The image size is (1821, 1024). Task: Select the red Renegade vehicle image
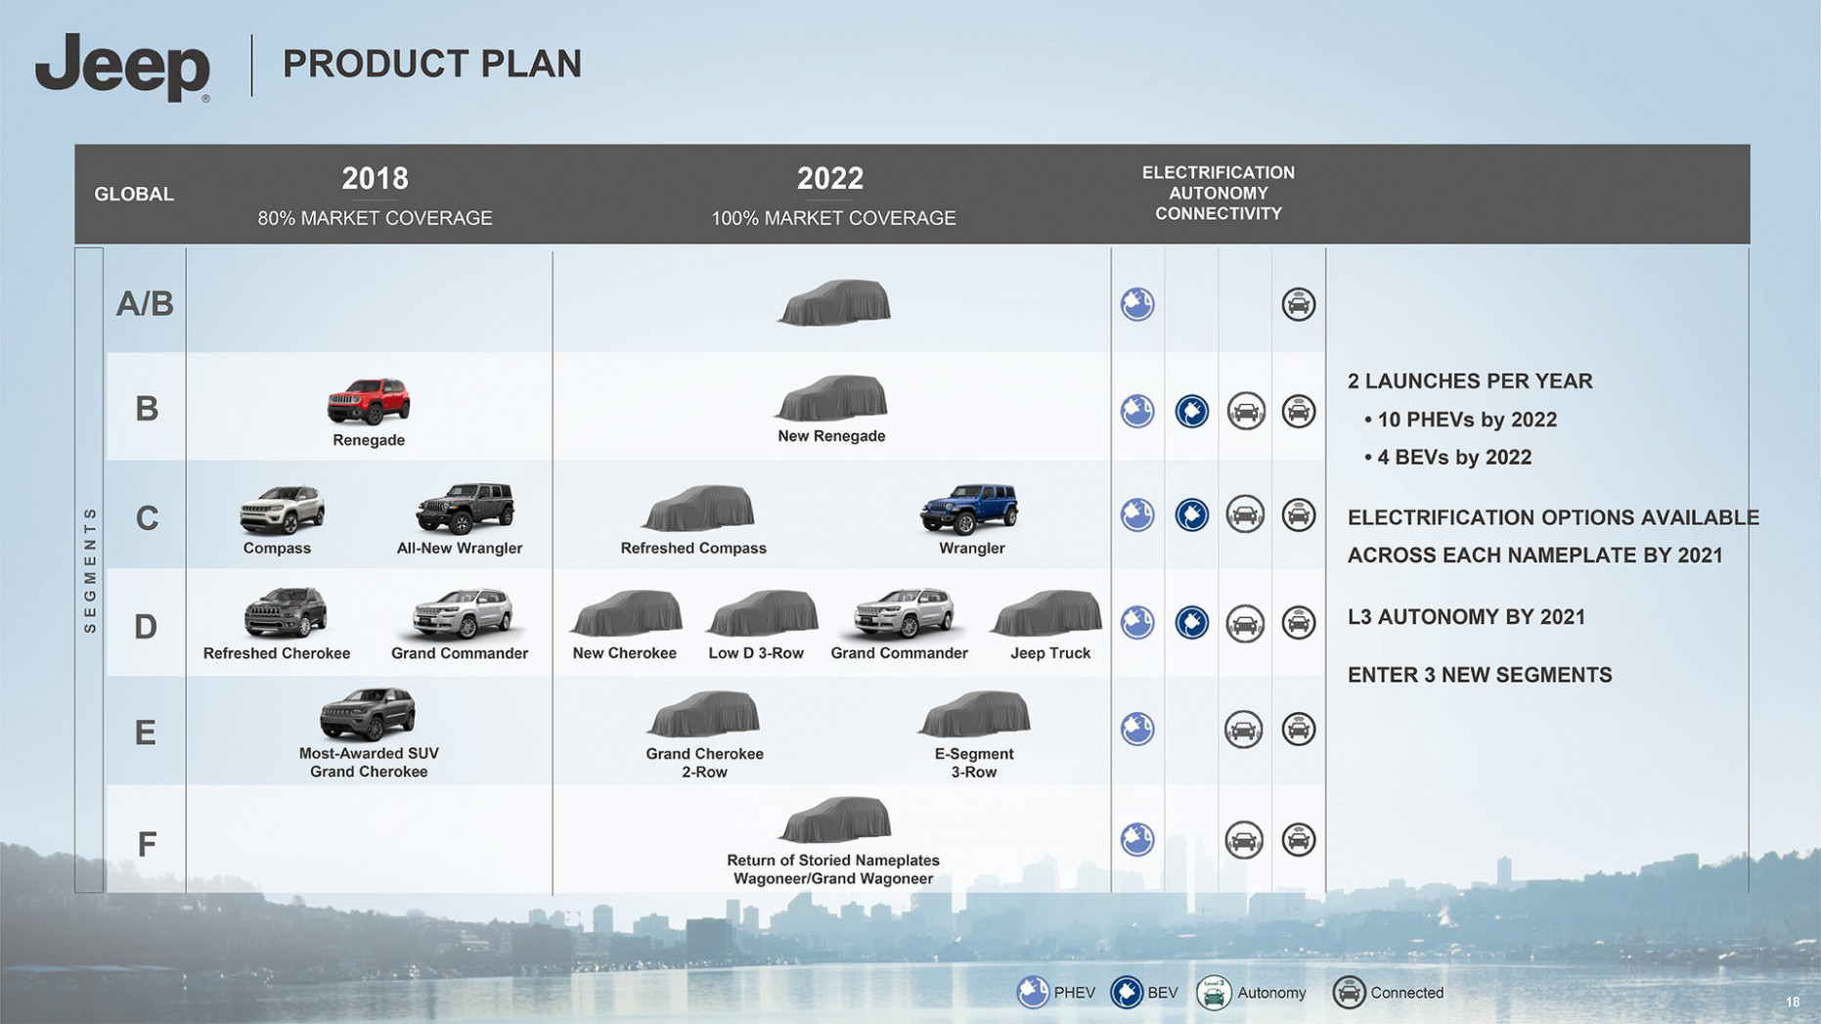click(x=368, y=402)
